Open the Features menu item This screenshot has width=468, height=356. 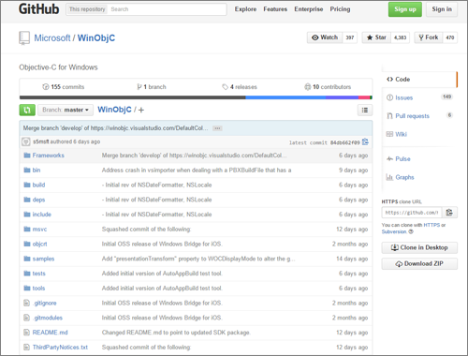click(275, 9)
